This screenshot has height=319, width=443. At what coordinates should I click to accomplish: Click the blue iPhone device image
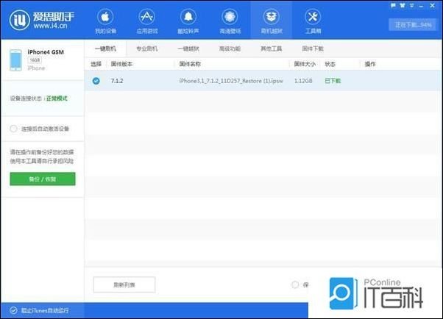pos(15,60)
